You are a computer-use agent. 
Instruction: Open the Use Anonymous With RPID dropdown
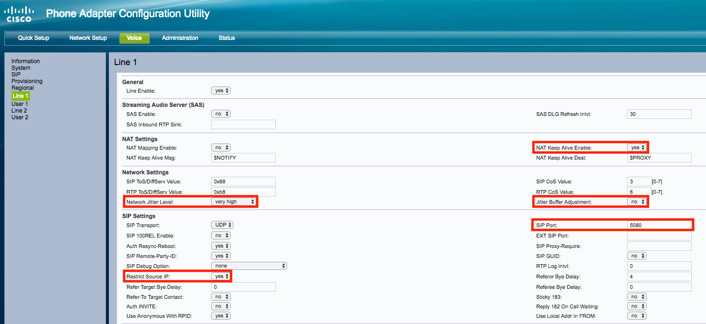[221, 316]
